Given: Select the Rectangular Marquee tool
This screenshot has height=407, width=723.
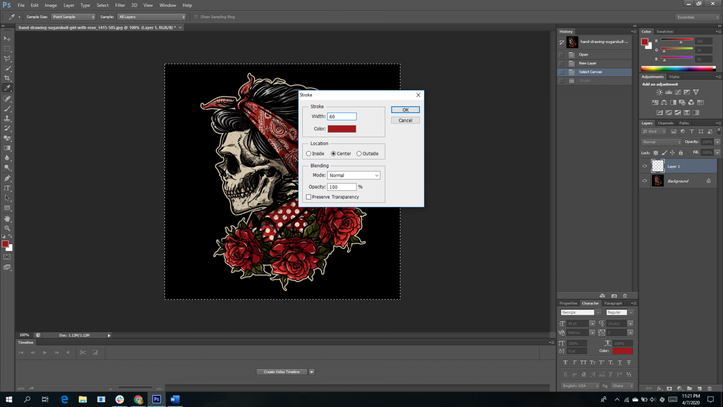Looking at the screenshot, I should click(7, 48).
